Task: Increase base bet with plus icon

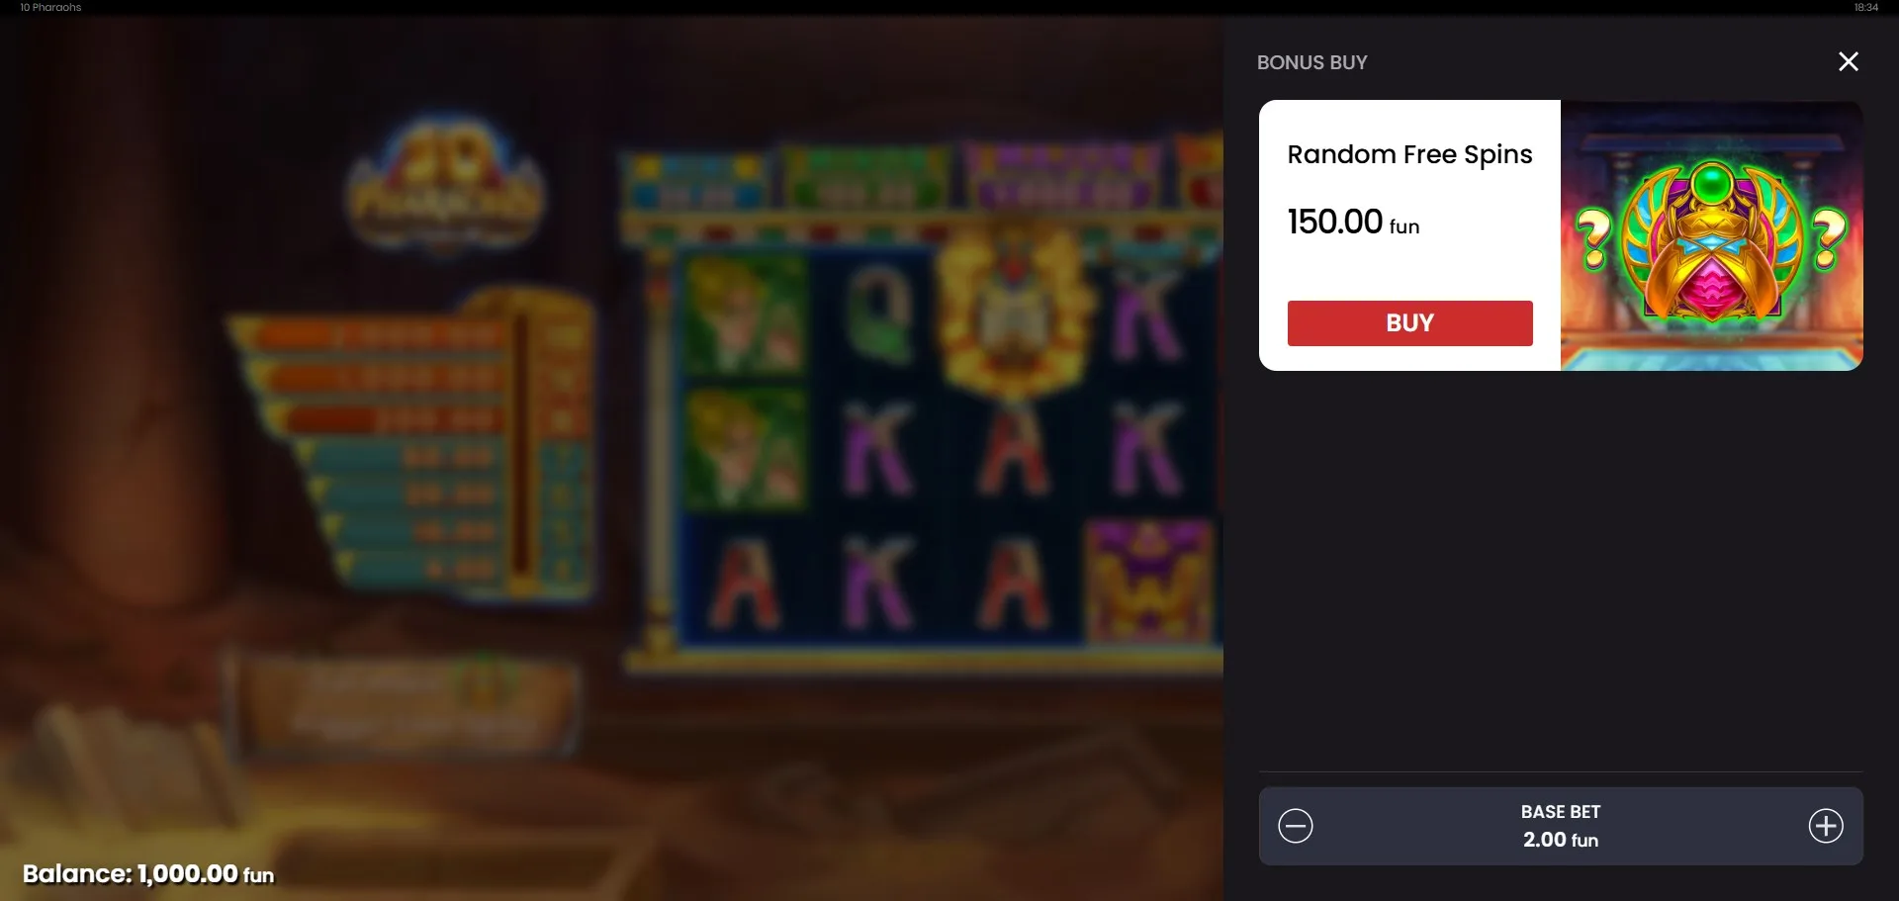Action: click(1826, 826)
